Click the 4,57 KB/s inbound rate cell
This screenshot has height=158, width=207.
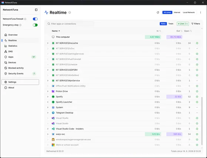(x=153, y=37)
